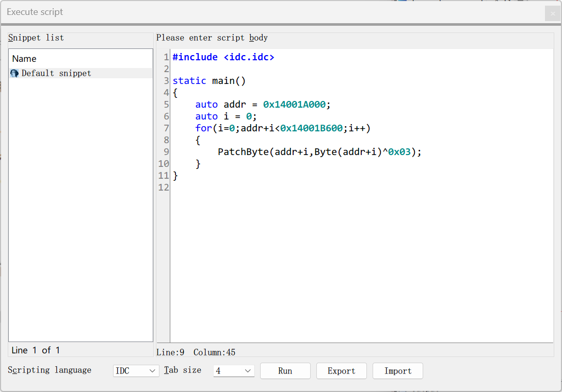Viewport: 562px width, 392px height.
Task: Open the Tab size dropdown
Action: coord(234,371)
